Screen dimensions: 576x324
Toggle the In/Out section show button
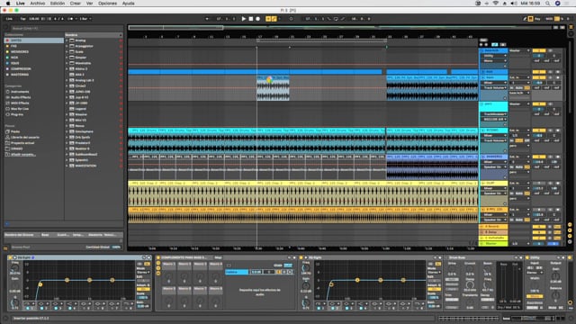[570, 224]
